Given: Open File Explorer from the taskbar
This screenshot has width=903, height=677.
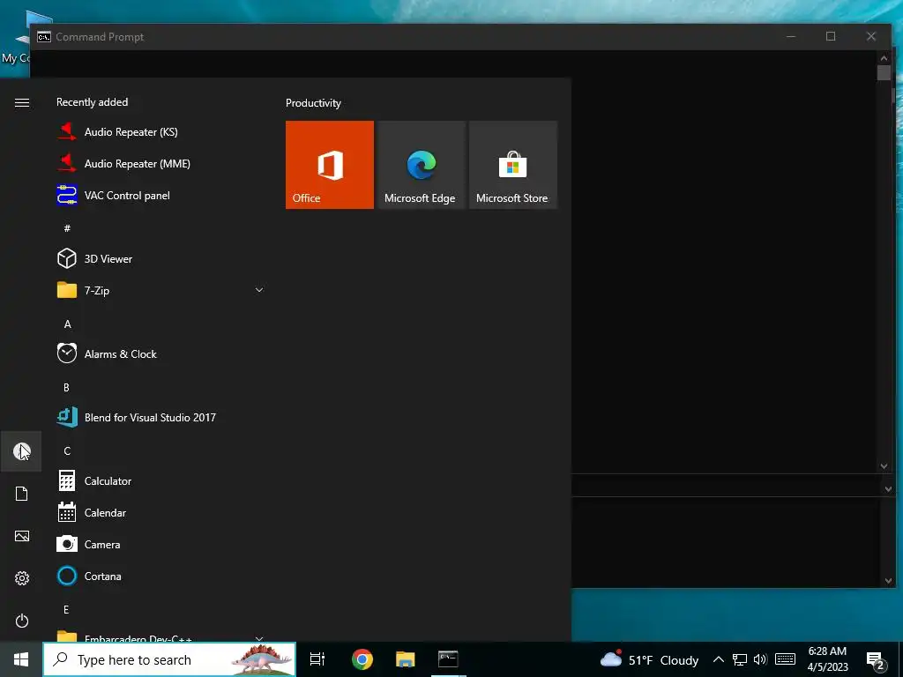Looking at the screenshot, I should (x=406, y=659).
